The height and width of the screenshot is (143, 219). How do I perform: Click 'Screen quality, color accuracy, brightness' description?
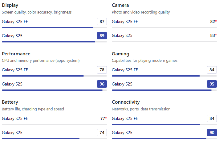pos(37,12)
